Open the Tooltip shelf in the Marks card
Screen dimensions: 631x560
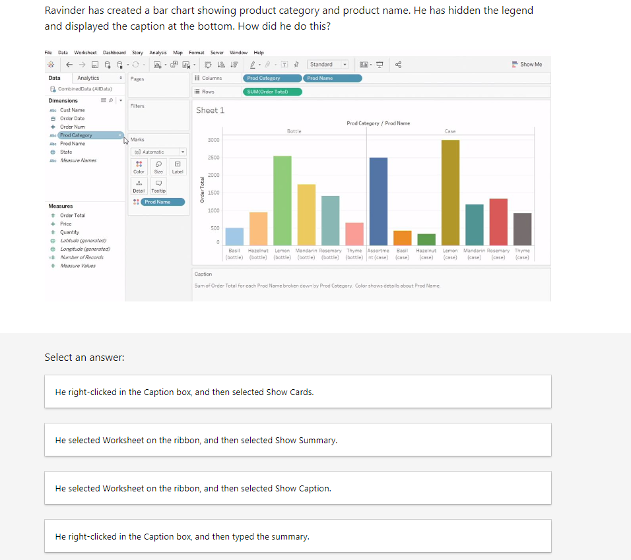coord(157,187)
